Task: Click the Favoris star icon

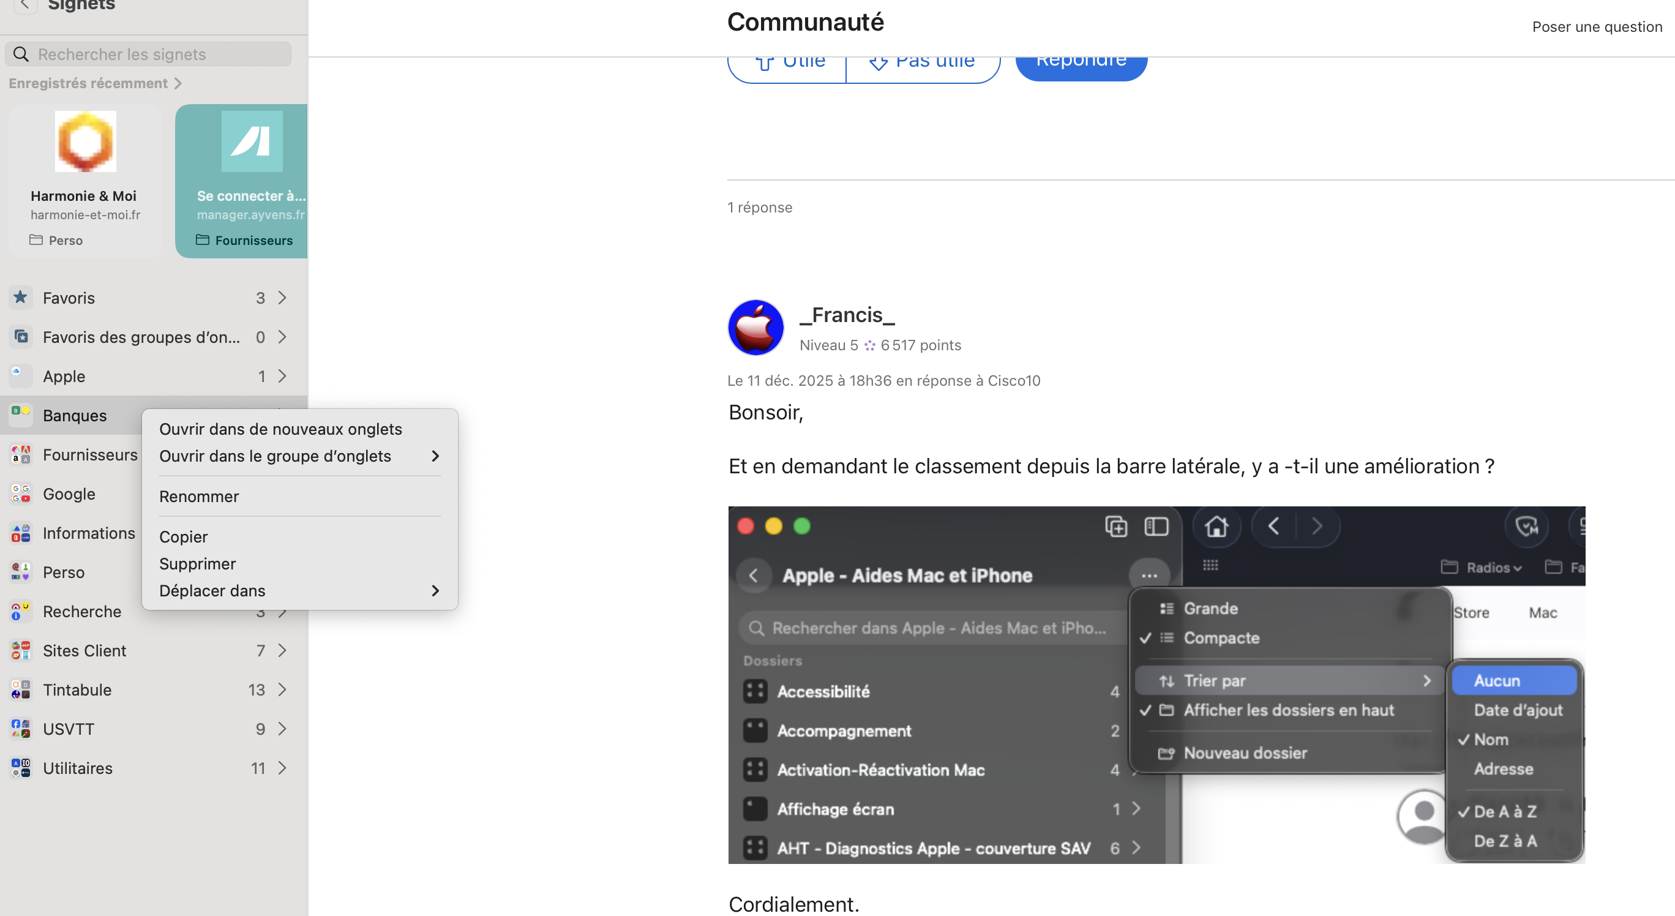Action: point(21,298)
